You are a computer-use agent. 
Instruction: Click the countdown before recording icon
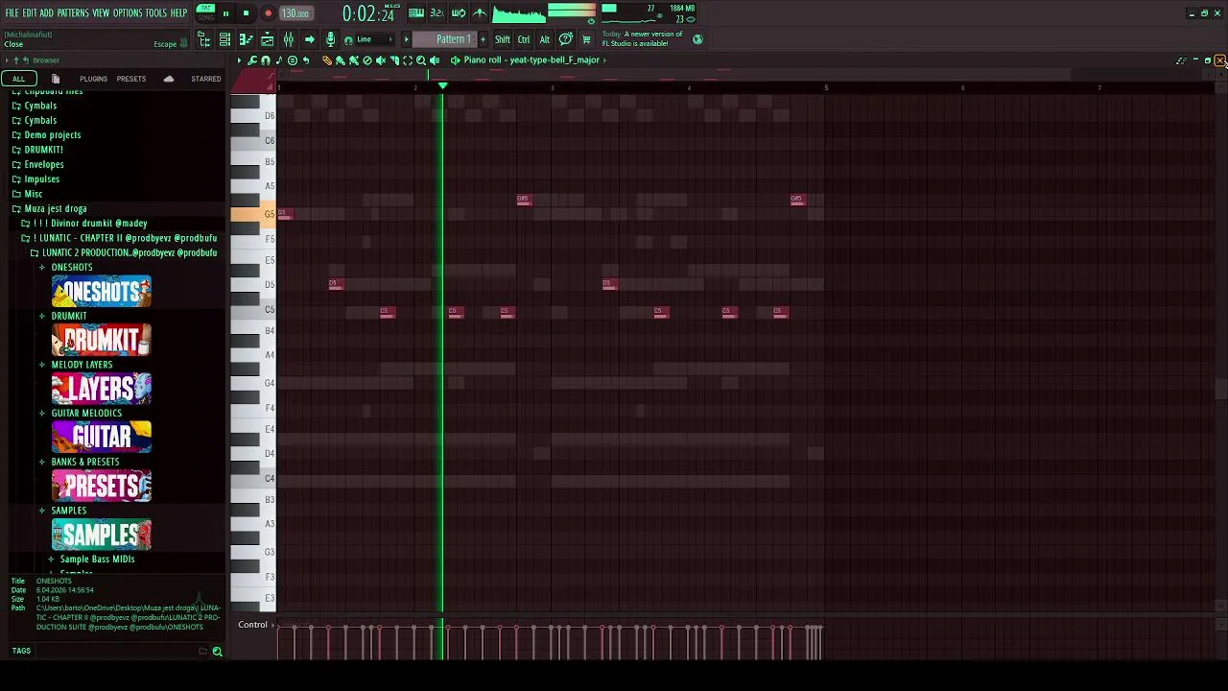[437, 13]
